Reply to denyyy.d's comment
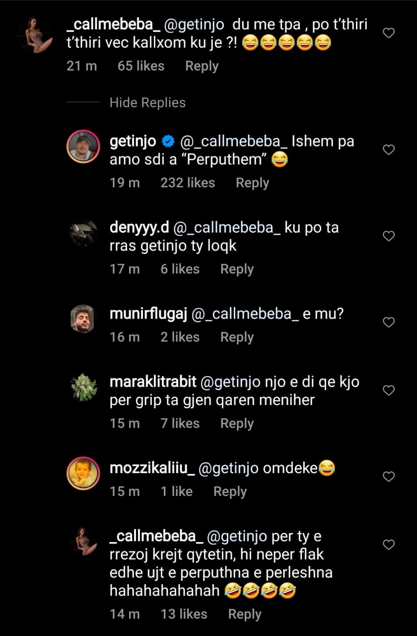The image size is (417, 636). point(237,269)
